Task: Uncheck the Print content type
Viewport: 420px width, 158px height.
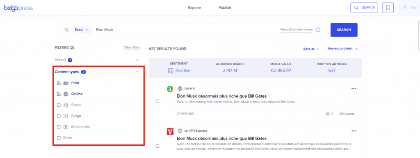Action: [59, 83]
